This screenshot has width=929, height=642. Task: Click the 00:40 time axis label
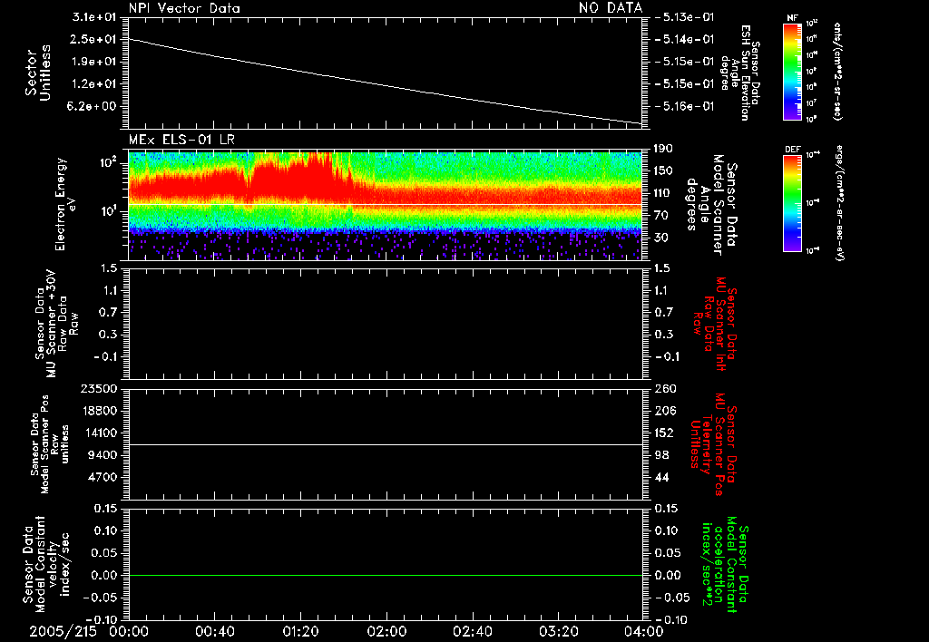tap(214, 631)
